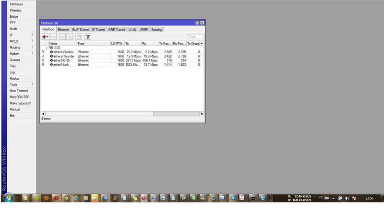Open Queues in the sidebar
This screenshot has width=384, height=216.
pos(22,60)
